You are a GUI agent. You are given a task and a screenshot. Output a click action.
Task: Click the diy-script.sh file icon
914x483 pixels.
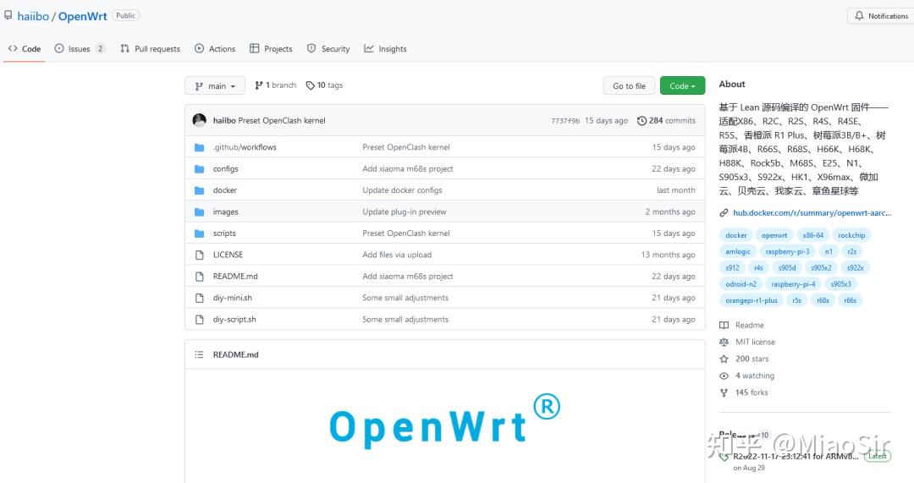[200, 320]
